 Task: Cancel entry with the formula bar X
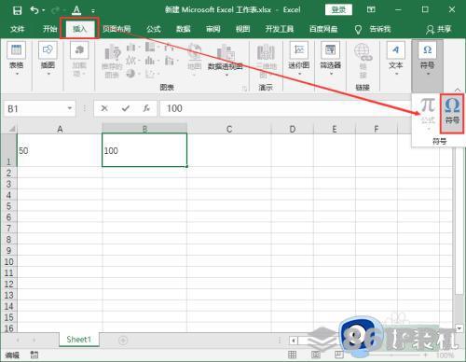tap(104, 108)
